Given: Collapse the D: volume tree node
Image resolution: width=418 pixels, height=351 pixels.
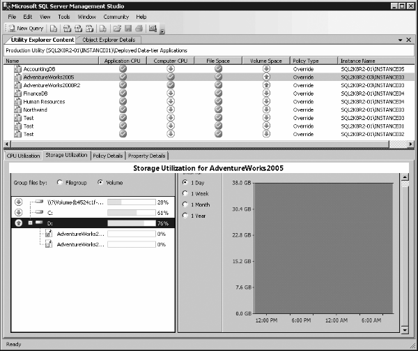Looking at the screenshot, I should pyautogui.click(x=30, y=223).
